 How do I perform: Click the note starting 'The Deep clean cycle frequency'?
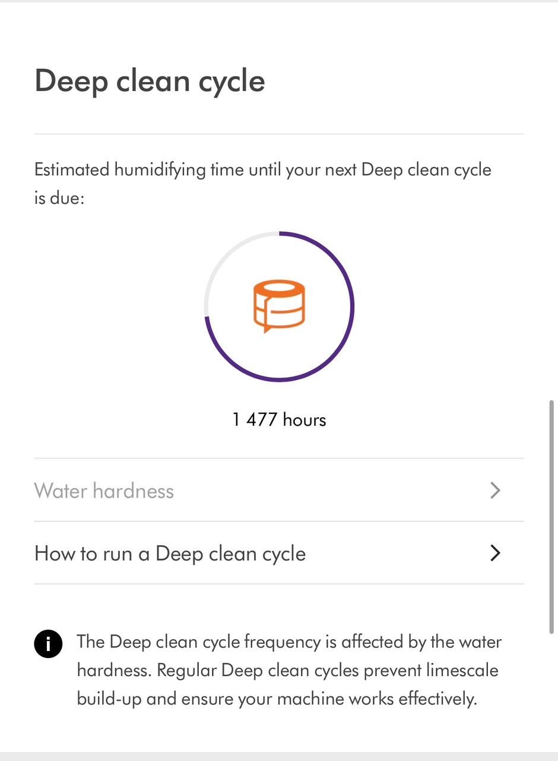(289, 671)
